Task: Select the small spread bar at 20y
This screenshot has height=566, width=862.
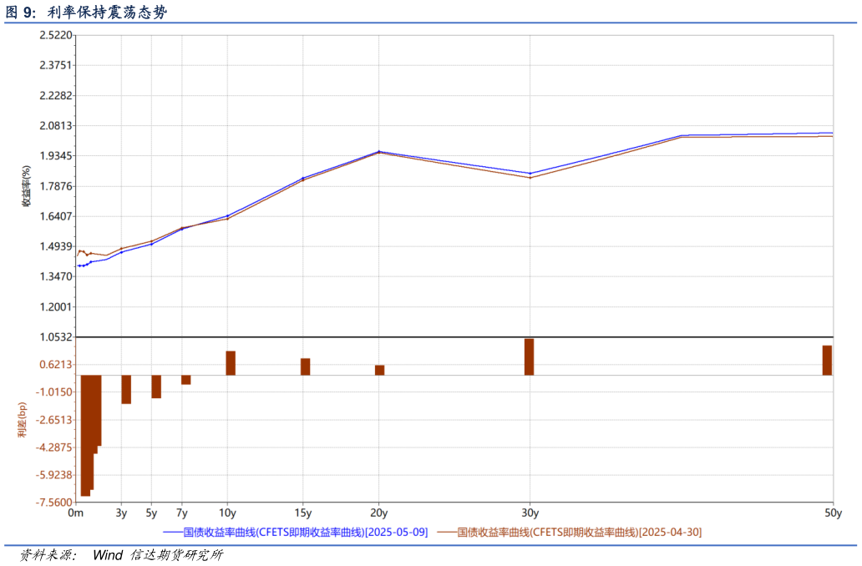Action: coord(379,370)
